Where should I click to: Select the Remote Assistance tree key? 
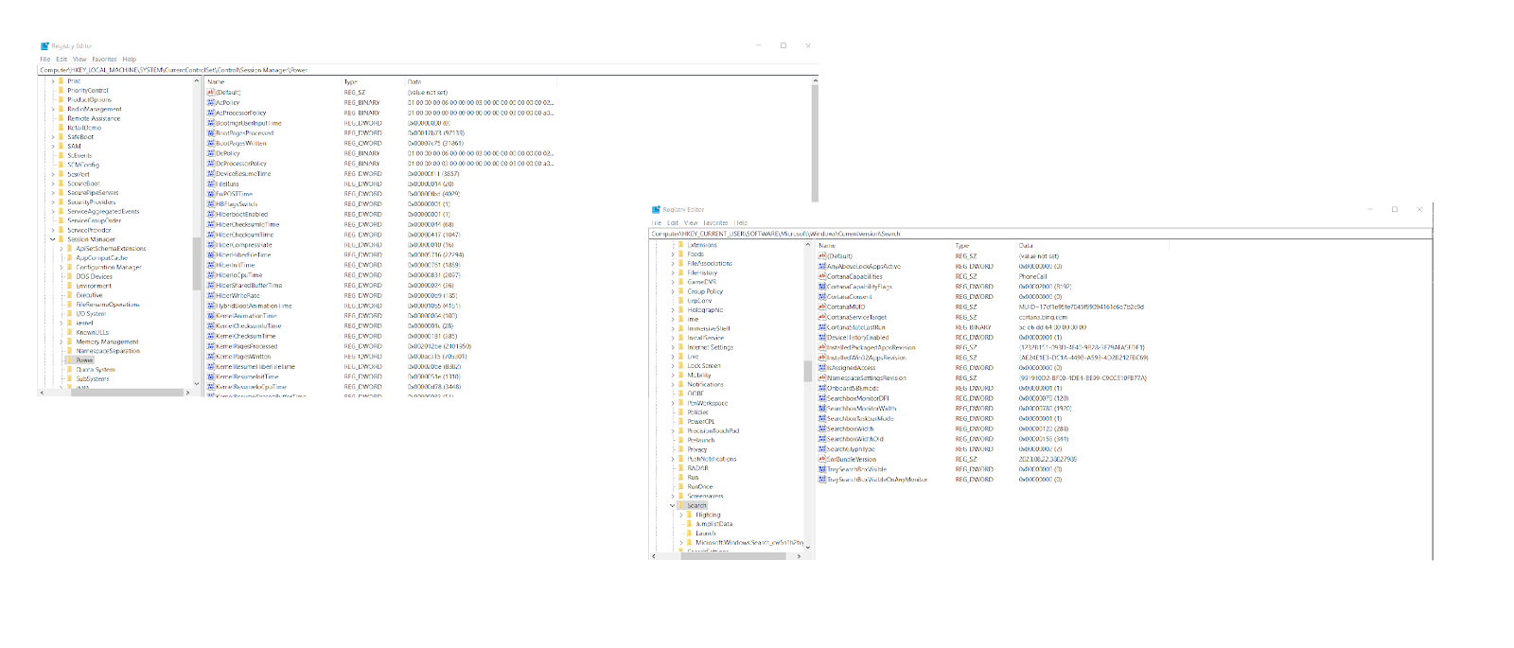(94, 118)
